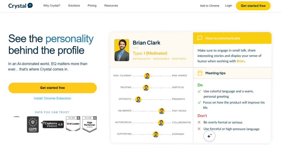The image size is (281, 145).
Task: Click the ENTHUSIASTIC · PERSONABLE · ADAPTABLE traits line
Action: (159, 59)
